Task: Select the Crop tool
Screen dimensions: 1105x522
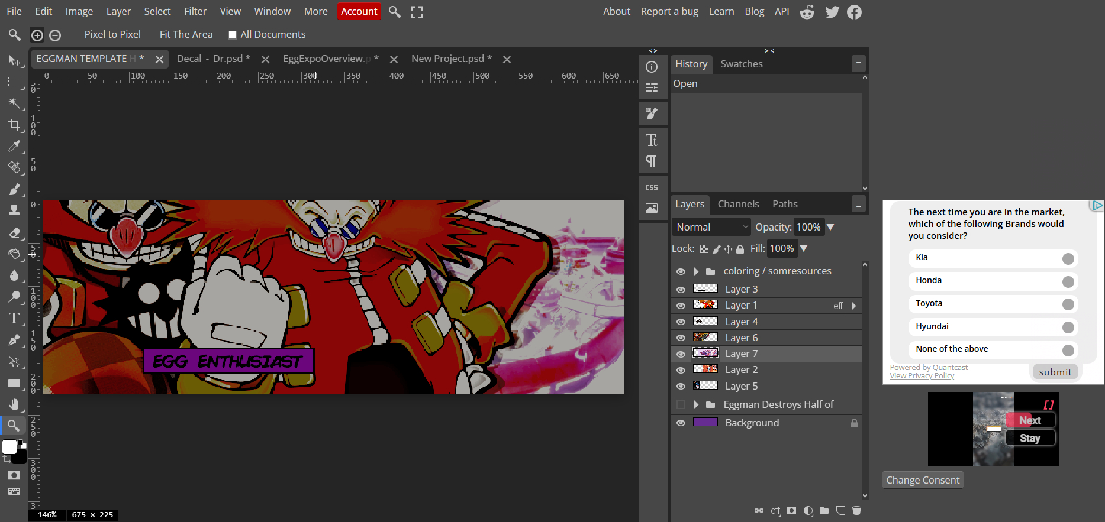Action: pyautogui.click(x=14, y=125)
